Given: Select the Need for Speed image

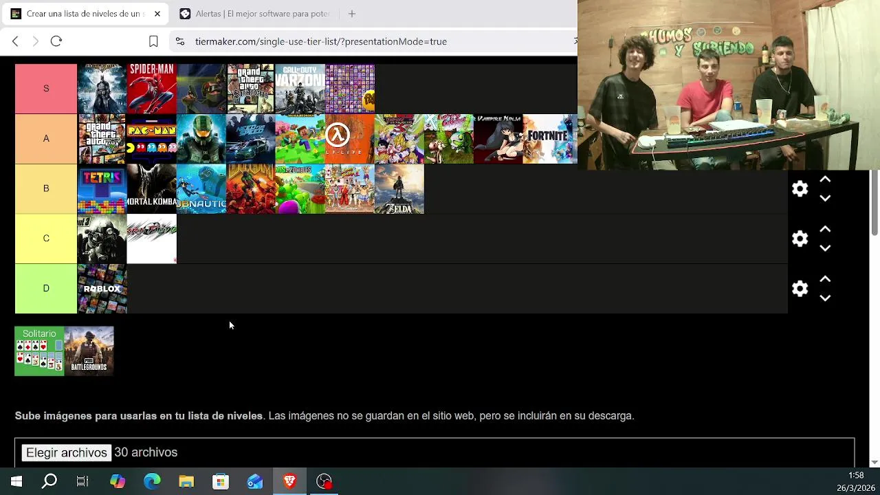Looking at the screenshot, I should point(251,139).
